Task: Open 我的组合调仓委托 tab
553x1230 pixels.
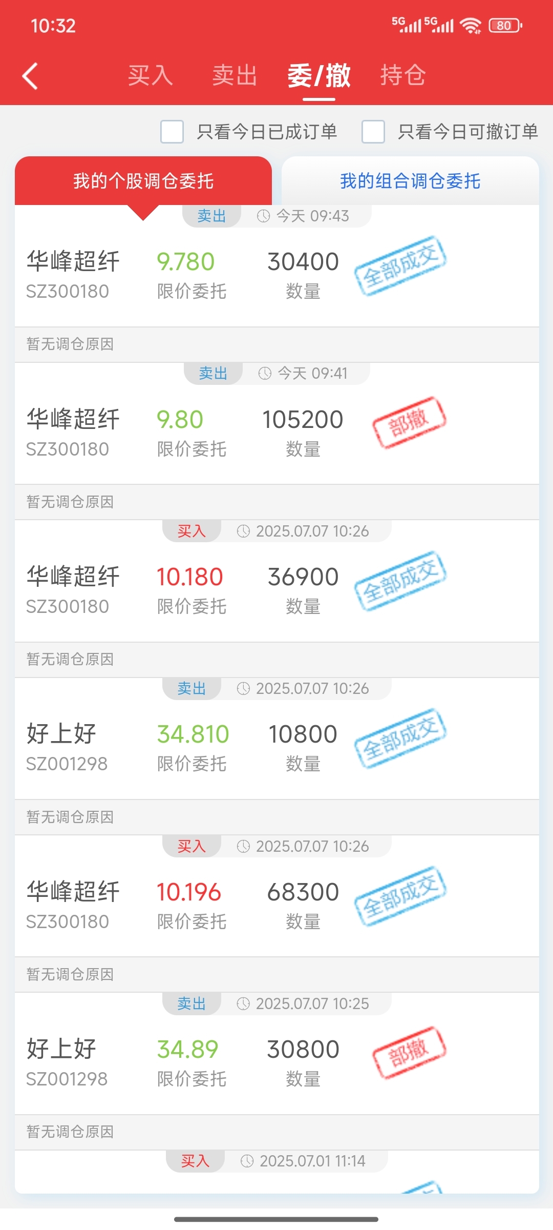Action: coord(410,181)
